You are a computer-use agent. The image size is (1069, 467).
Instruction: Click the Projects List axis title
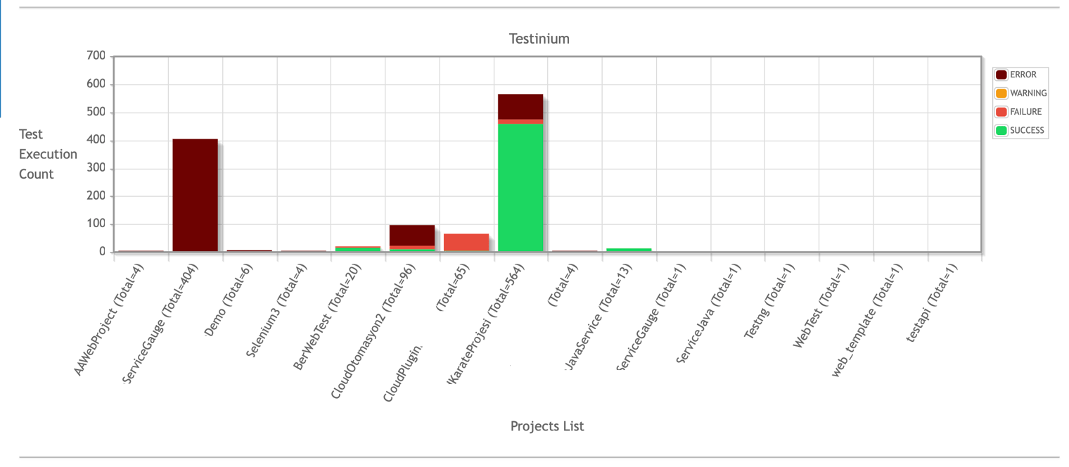547,426
